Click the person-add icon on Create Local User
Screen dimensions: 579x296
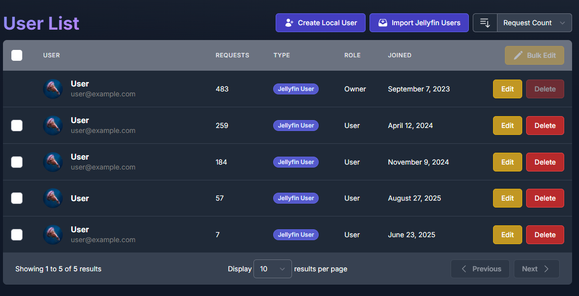(289, 22)
